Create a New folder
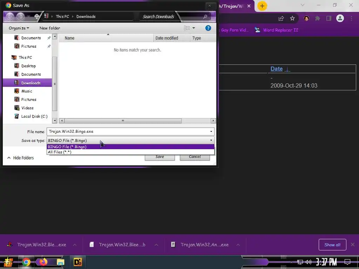The image size is (359, 269). tap(50, 28)
